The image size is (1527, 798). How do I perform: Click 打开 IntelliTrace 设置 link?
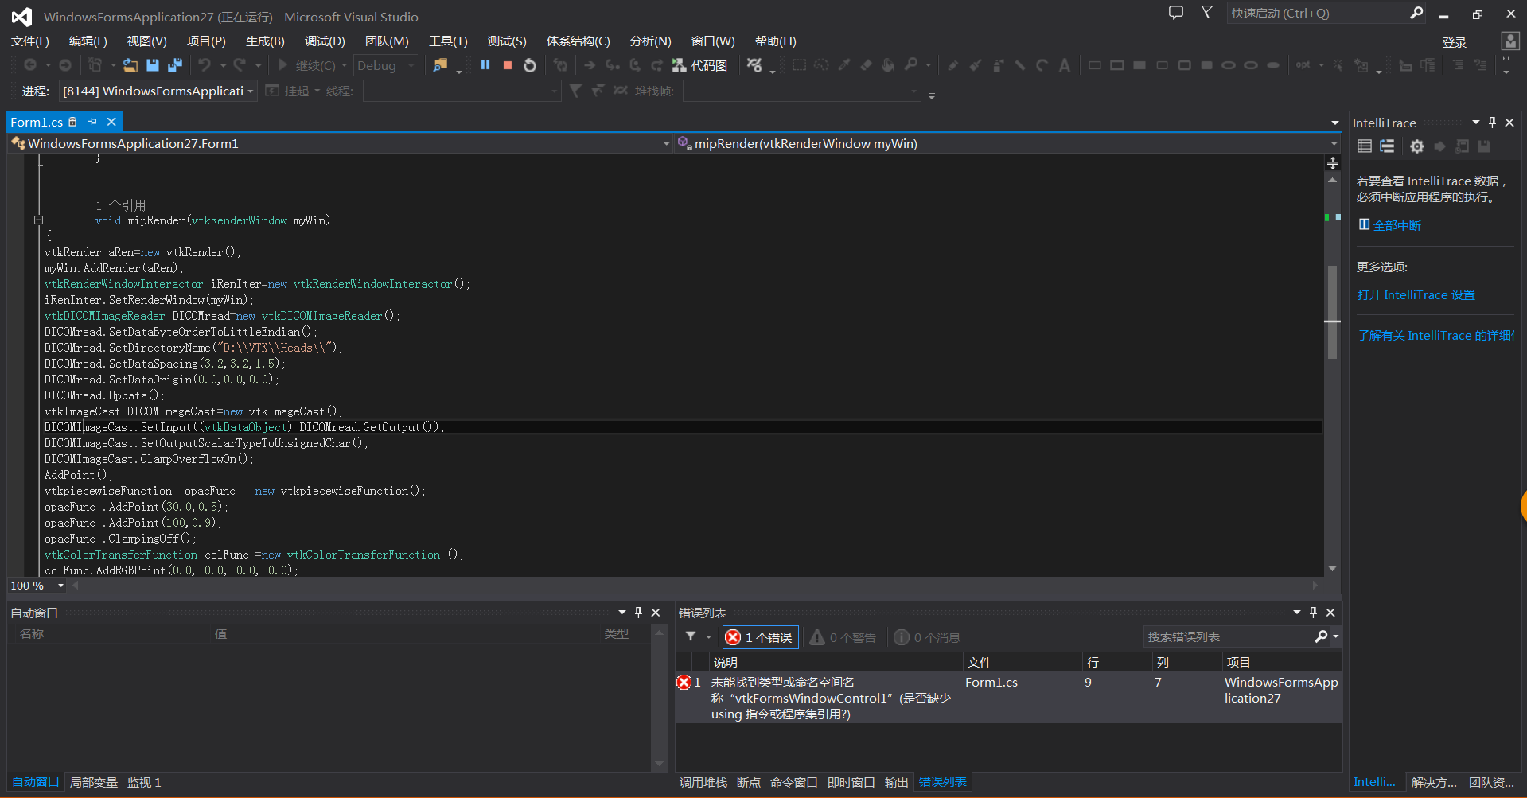pos(1416,295)
